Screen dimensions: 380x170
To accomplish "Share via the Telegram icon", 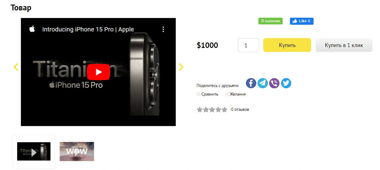I will tap(263, 83).
